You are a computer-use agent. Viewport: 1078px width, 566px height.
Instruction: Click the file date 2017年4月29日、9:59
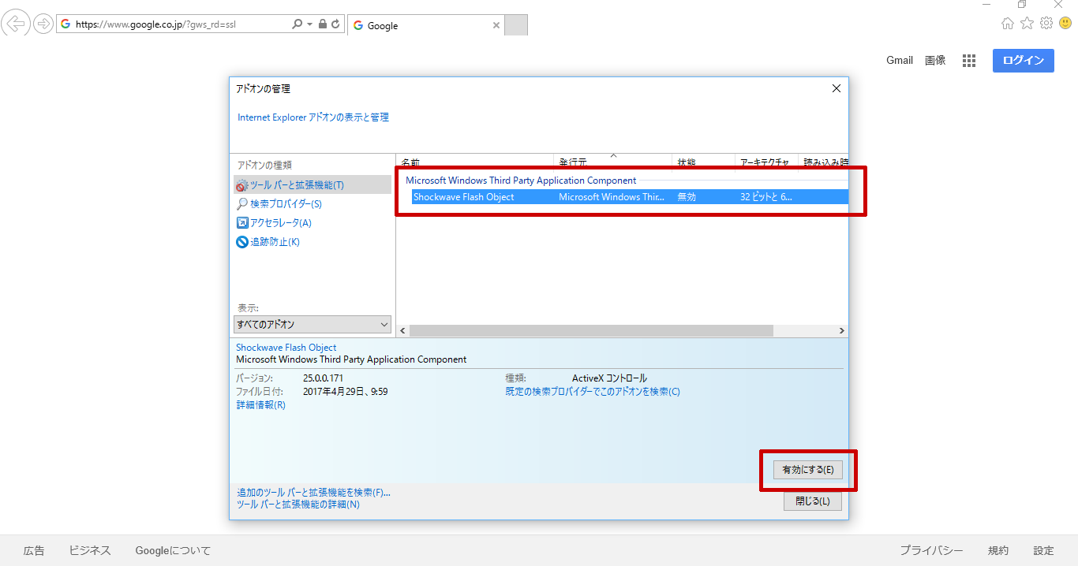[x=345, y=392]
